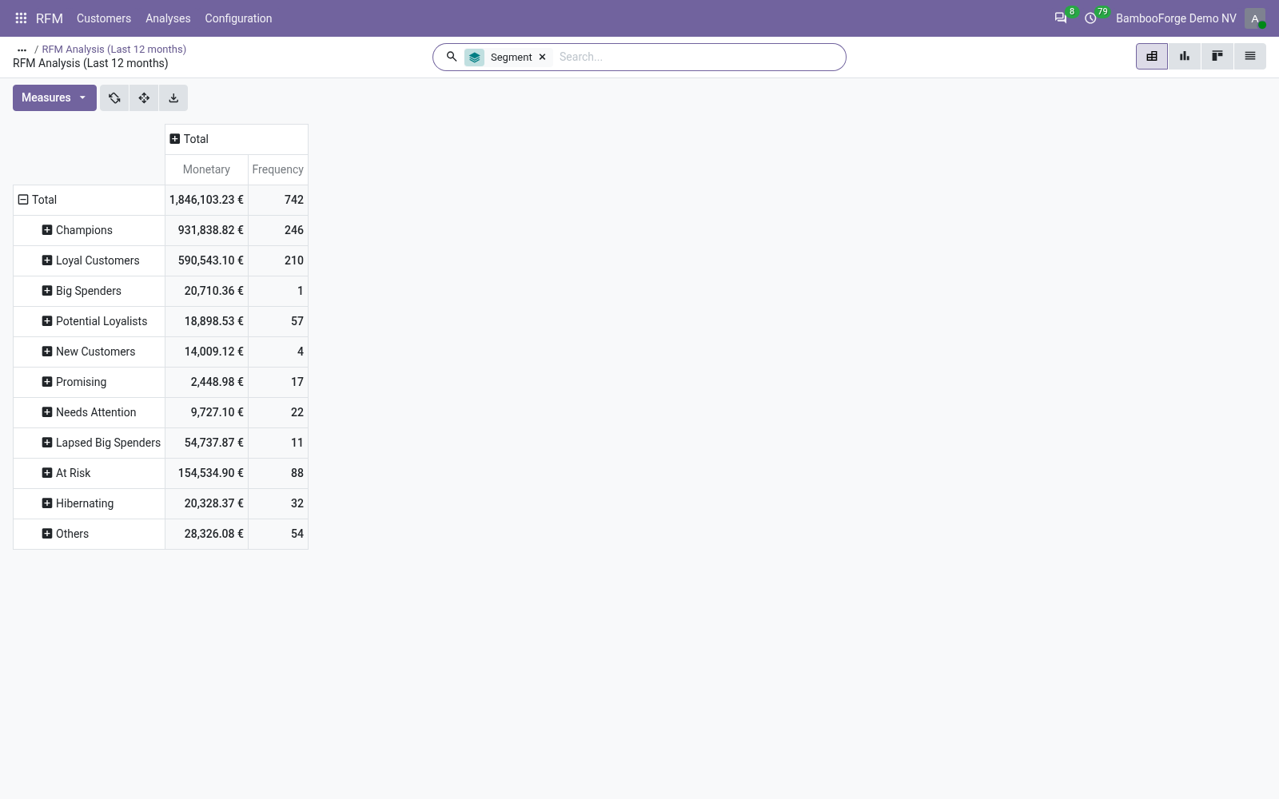1279x799 pixels.
Task: Click the RFM app name
Action: click(50, 18)
